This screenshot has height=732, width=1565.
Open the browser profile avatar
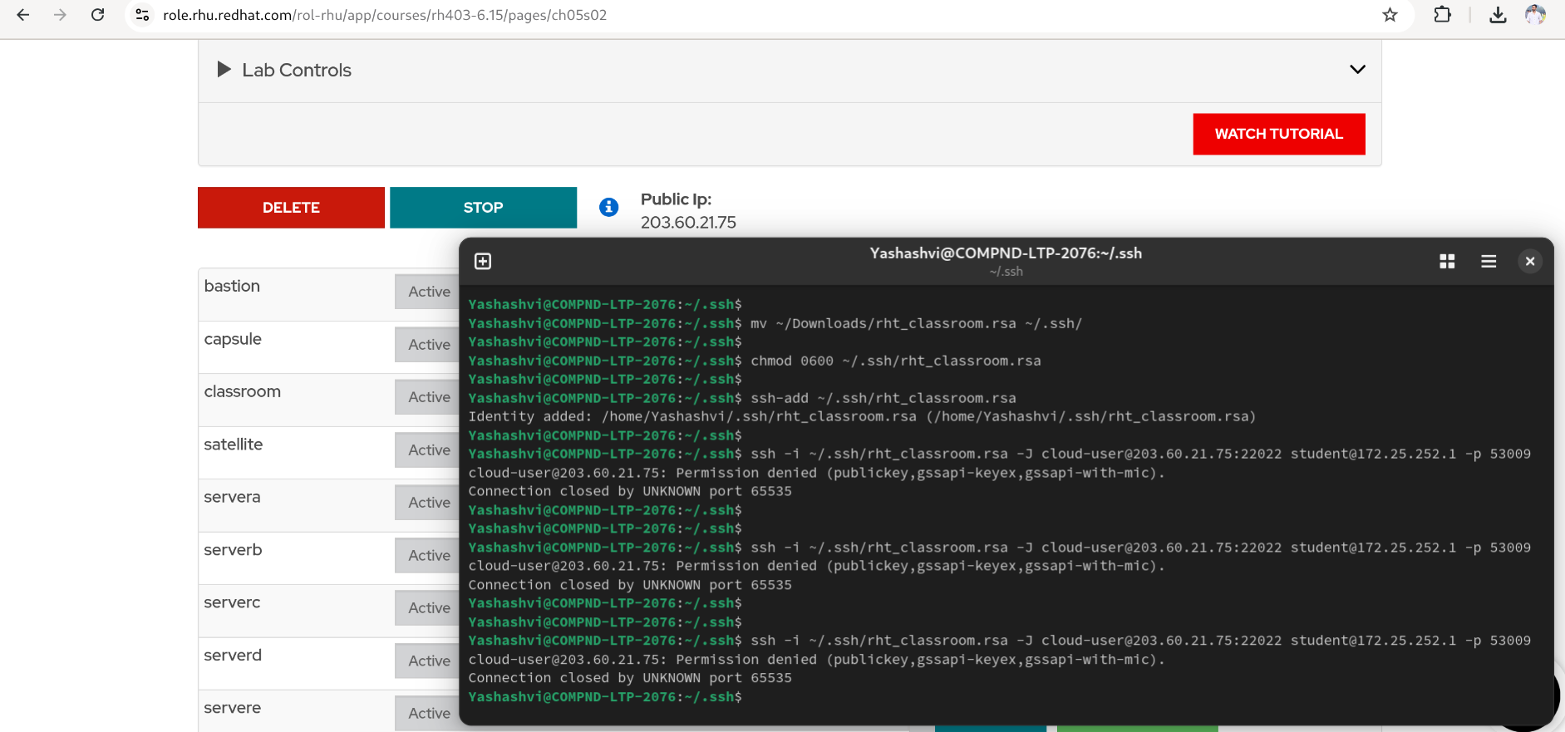pyautogui.click(x=1535, y=15)
